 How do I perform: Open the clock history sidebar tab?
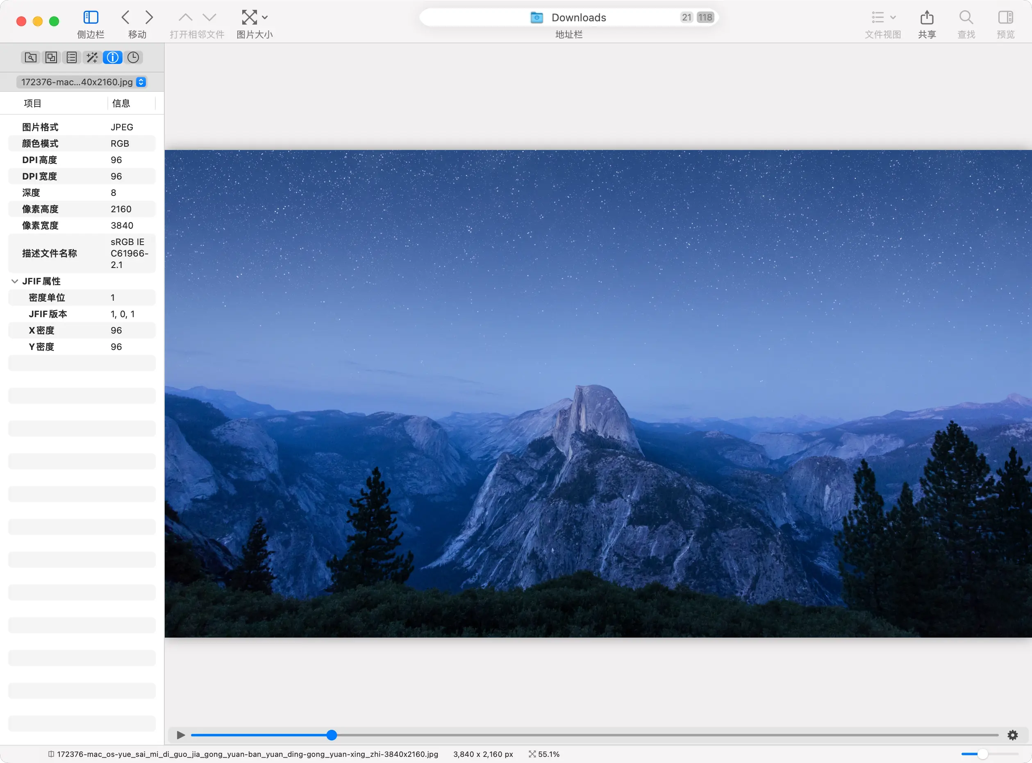(133, 57)
